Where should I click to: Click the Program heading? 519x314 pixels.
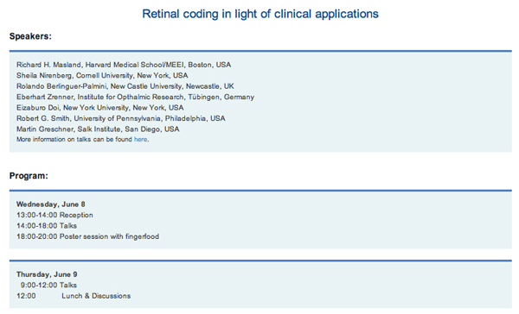[x=29, y=176]
